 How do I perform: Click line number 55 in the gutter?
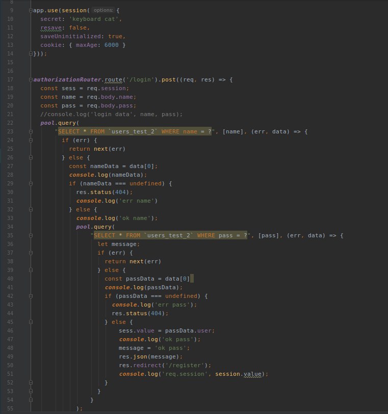pyautogui.click(x=10, y=408)
